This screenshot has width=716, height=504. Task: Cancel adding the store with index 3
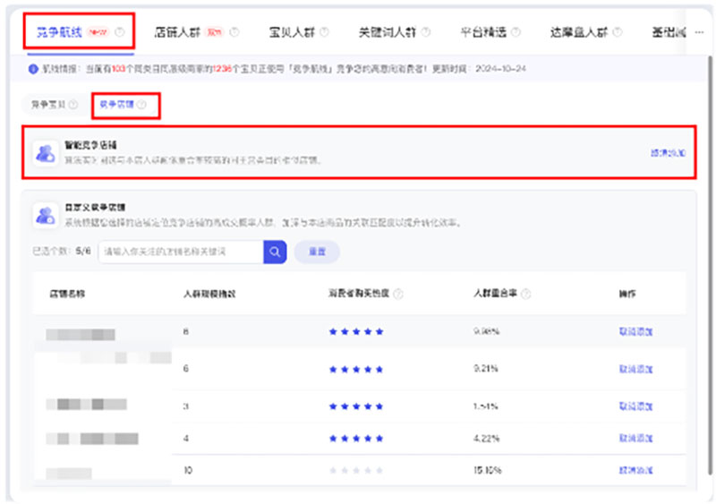coord(635,406)
